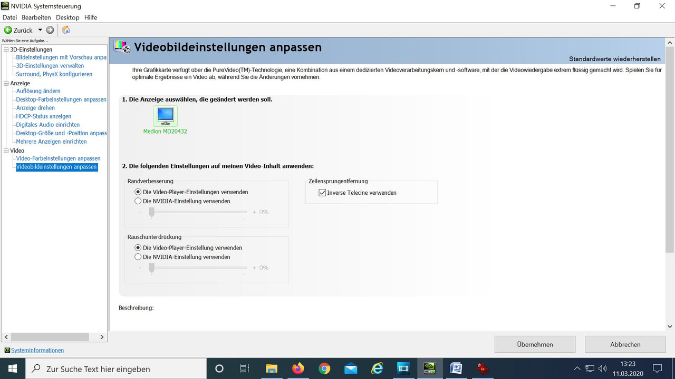Click sidebar scroll right arrow

[103, 337]
